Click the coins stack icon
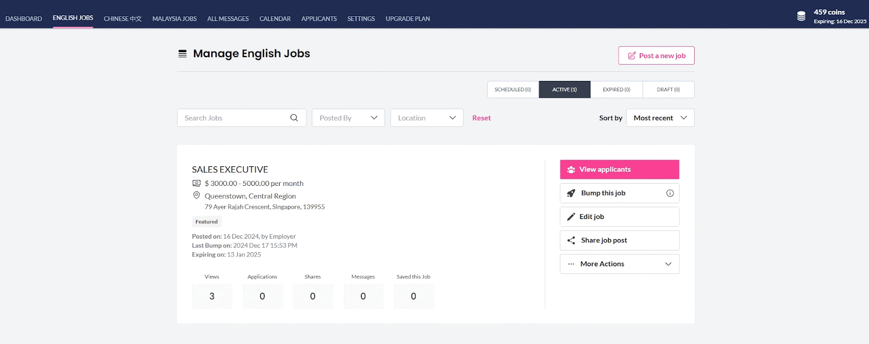869x344 pixels. 801,16
